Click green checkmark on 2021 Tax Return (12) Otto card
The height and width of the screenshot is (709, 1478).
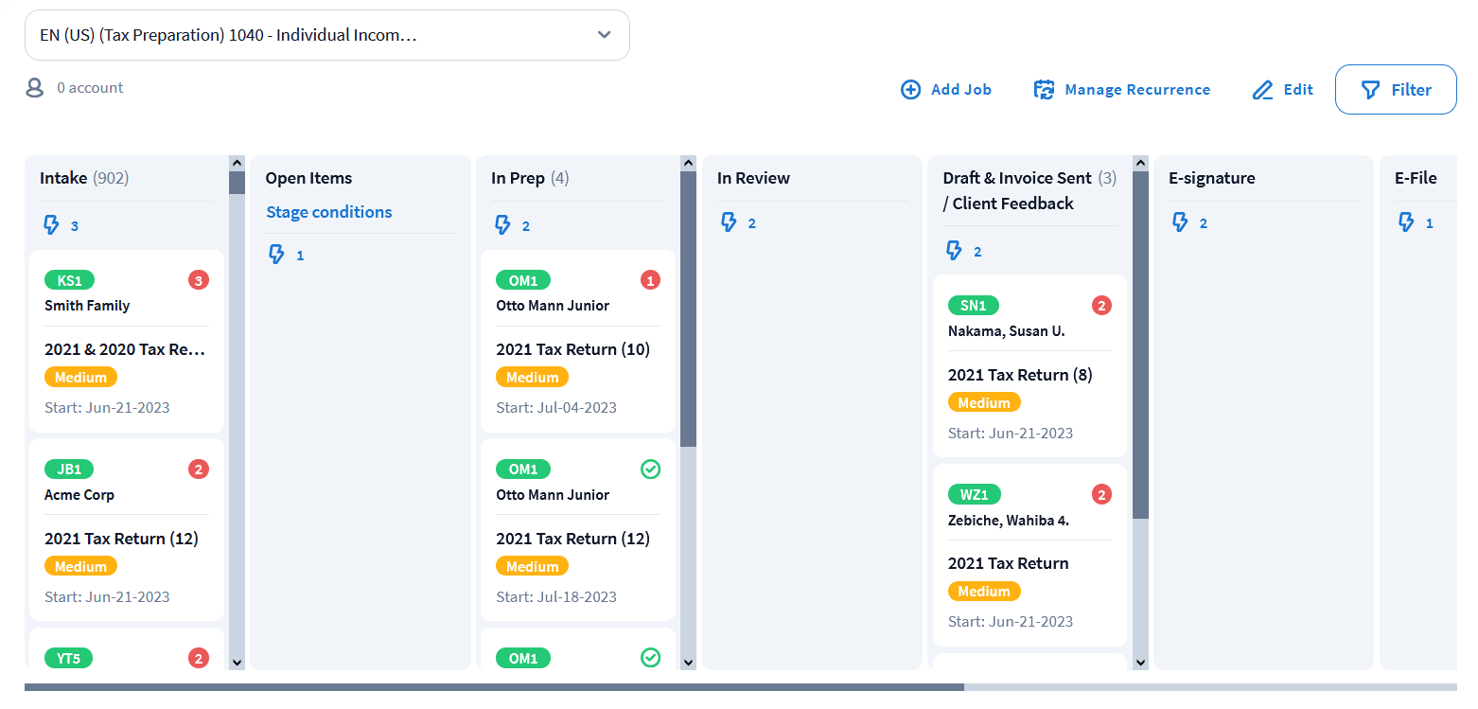pos(650,470)
